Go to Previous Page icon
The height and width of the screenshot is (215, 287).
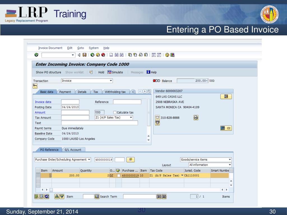(135, 55)
